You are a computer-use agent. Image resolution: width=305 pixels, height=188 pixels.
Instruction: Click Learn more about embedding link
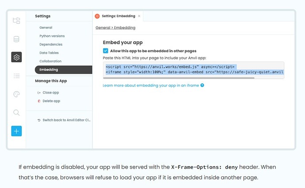coord(151,86)
